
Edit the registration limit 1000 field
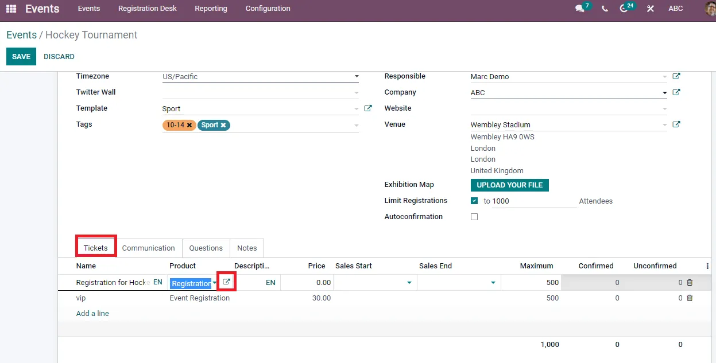[534, 201]
